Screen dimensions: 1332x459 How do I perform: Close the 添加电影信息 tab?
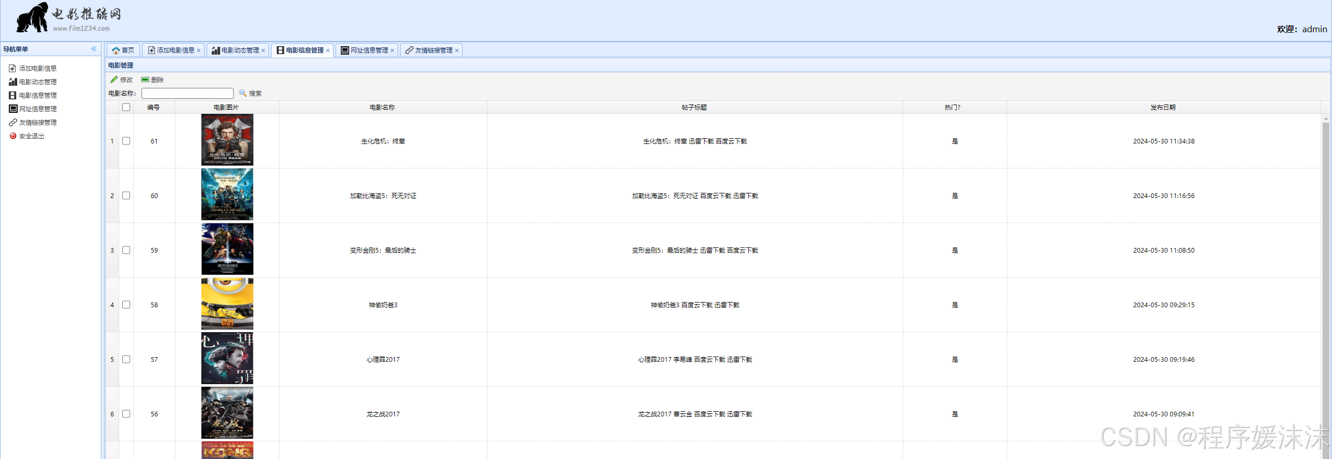pos(199,50)
